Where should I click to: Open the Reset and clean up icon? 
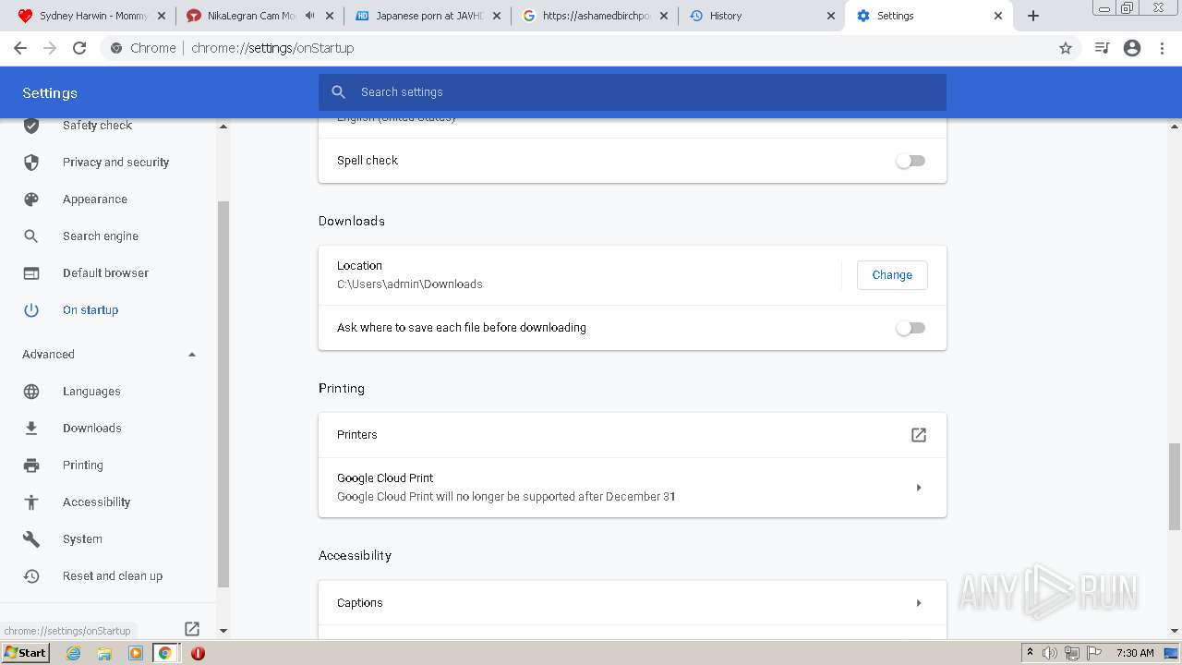[x=31, y=576]
